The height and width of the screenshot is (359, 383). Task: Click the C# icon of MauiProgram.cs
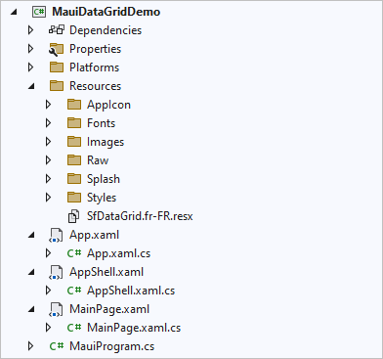pyautogui.click(x=57, y=346)
